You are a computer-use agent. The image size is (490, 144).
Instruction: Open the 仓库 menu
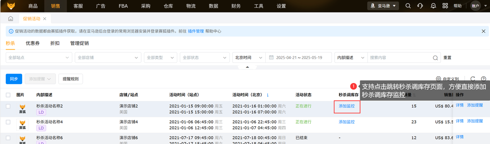[168, 6]
